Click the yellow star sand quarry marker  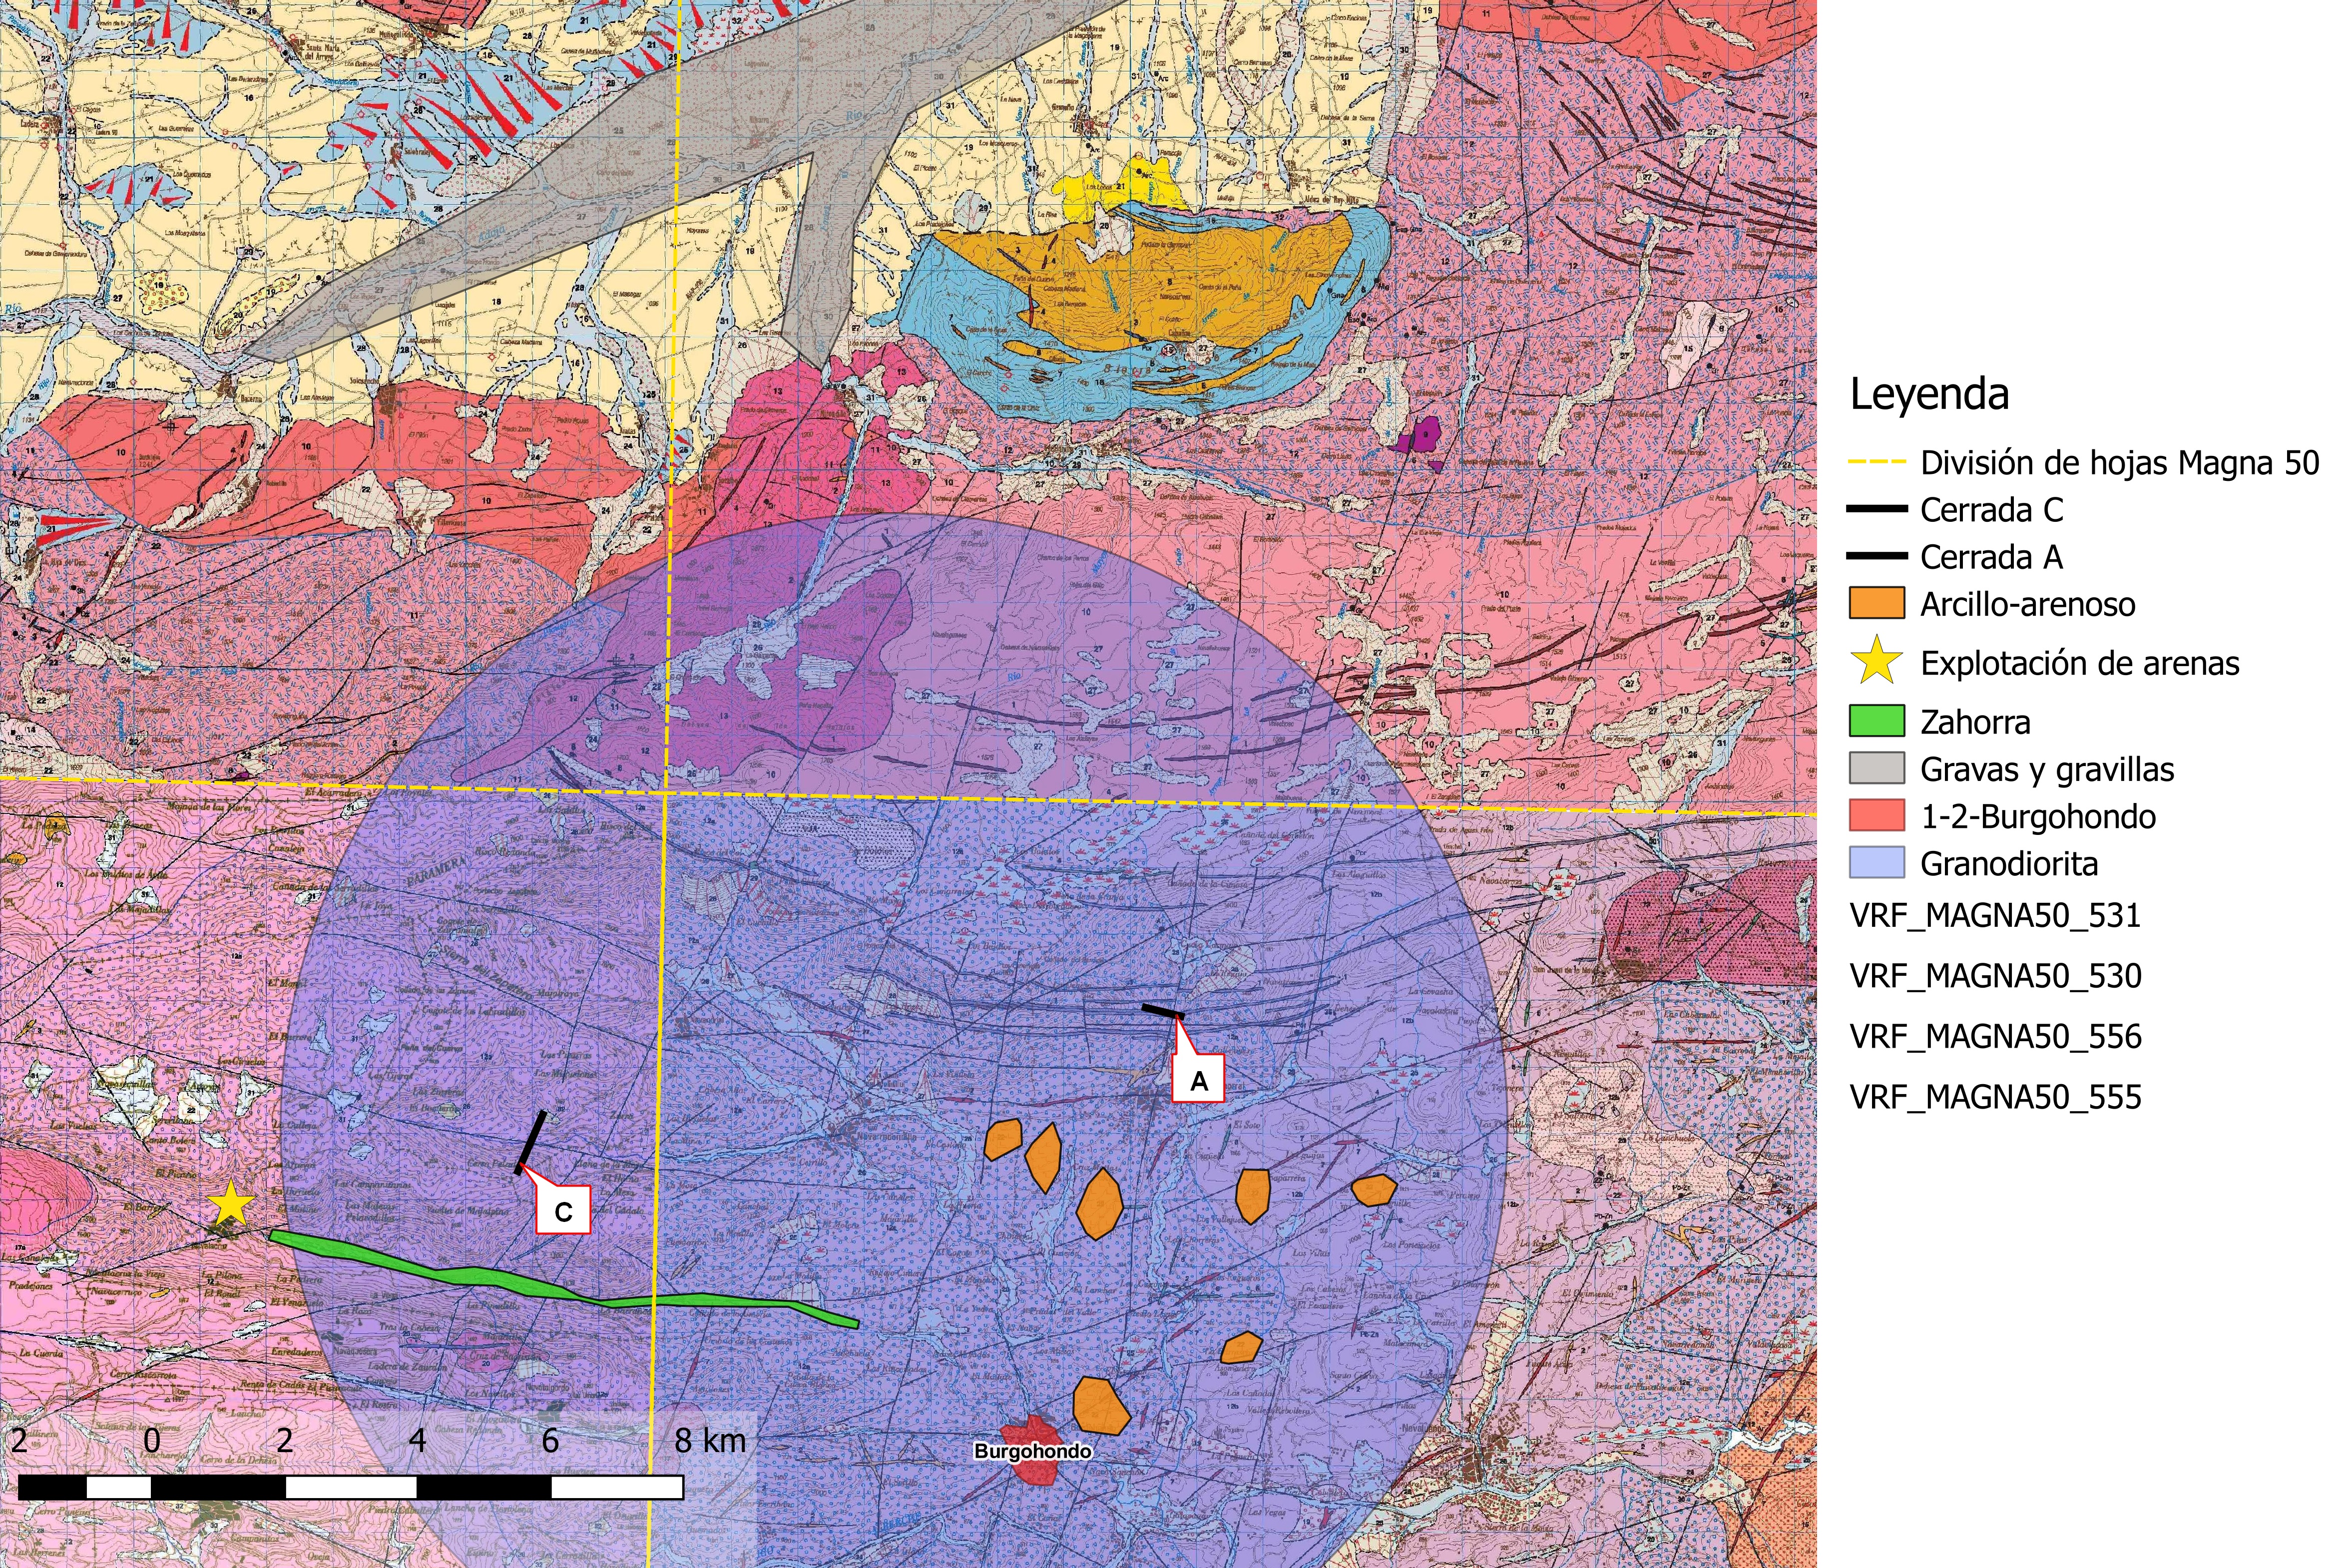pos(231,1204)
